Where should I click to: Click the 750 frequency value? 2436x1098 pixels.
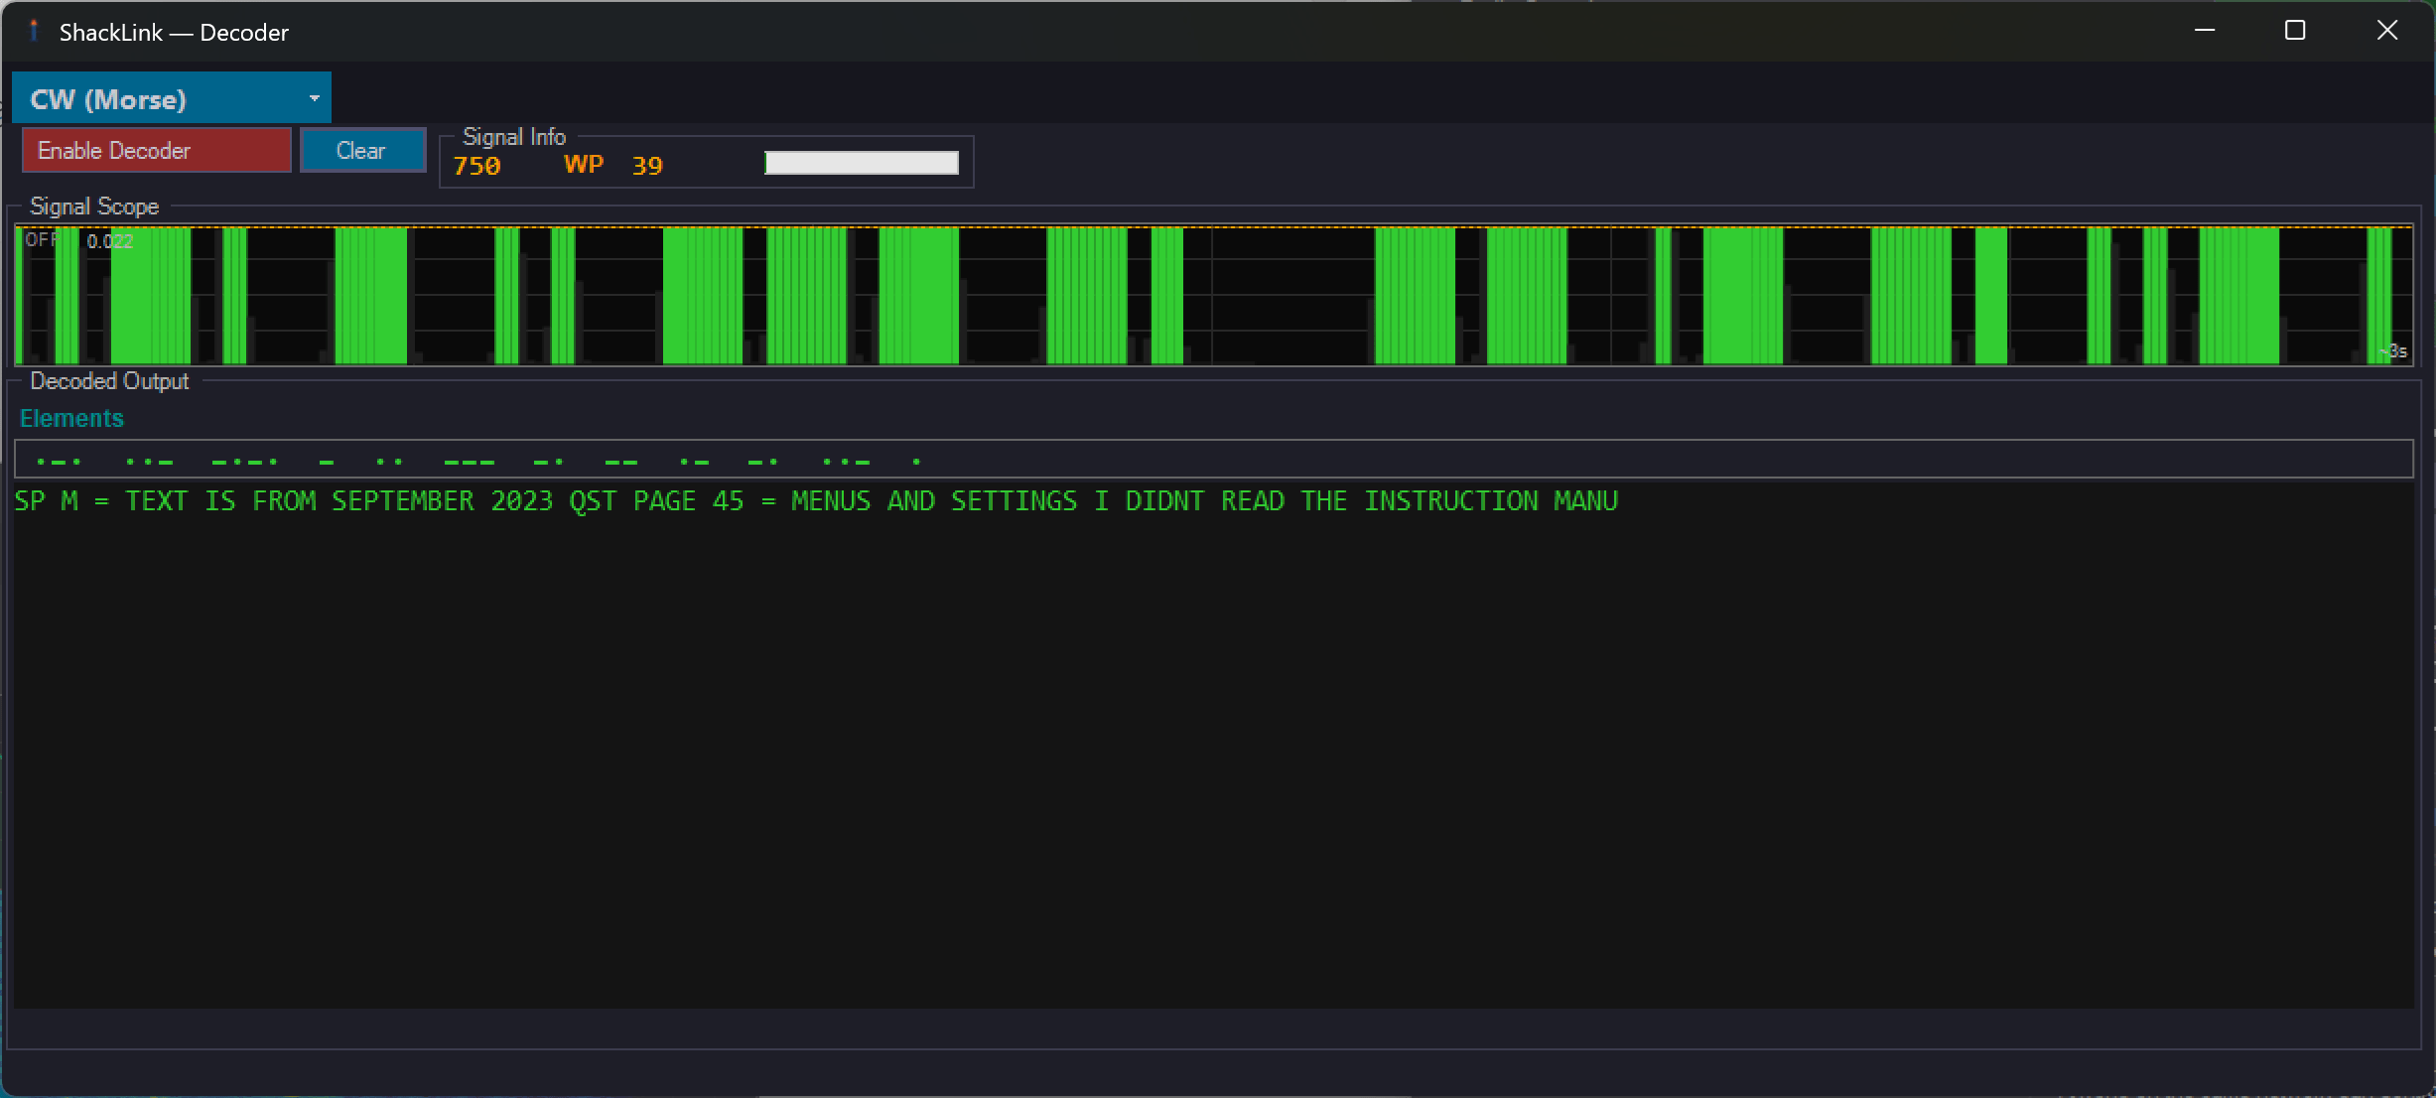(477, 166)
